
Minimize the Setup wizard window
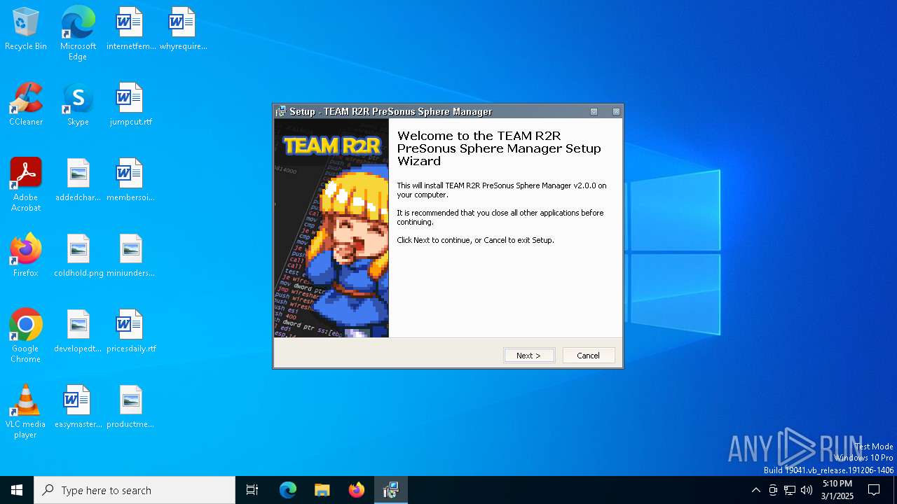point(594,112)
